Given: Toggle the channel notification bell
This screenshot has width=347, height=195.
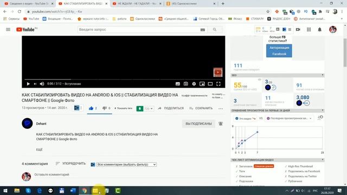Looking at the screenshot, I should tap(221, 123).
